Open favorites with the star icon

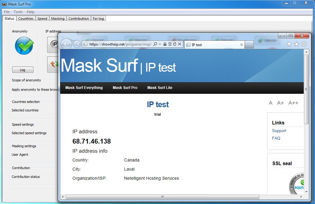296,44
